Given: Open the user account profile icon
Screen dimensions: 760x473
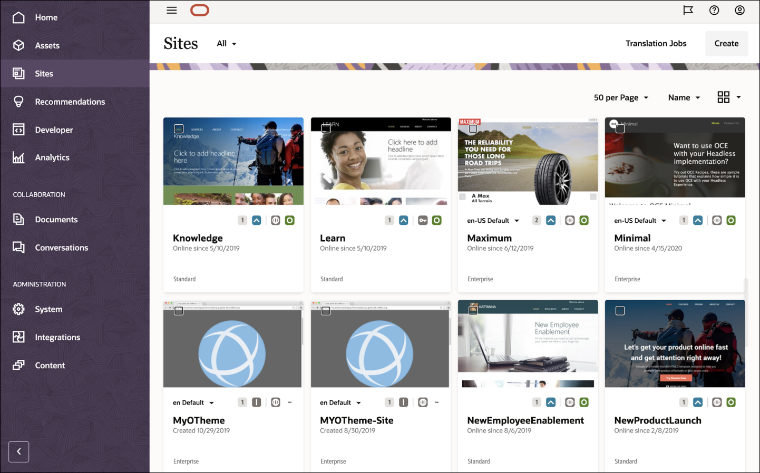Looking at the screenshot, I should pos(740,10).
